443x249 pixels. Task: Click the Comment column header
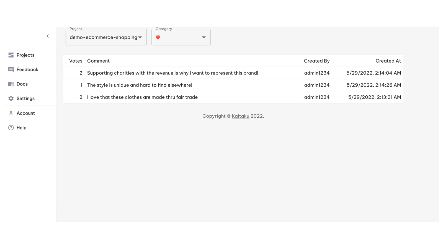pos(98,61)
